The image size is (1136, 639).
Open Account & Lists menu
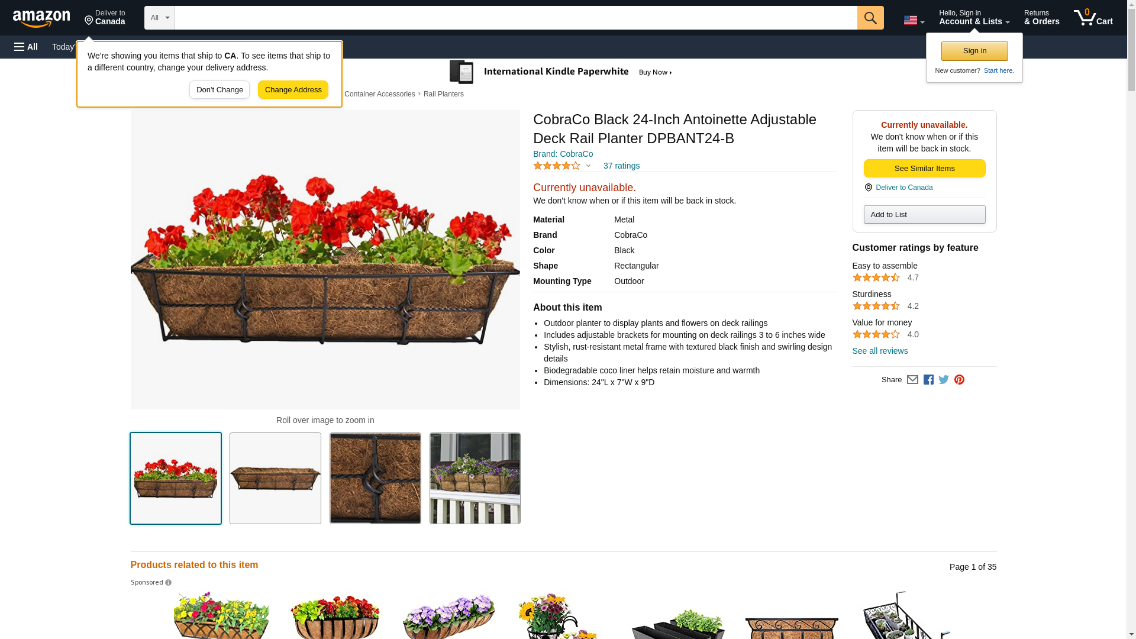[x=974, y=18]
